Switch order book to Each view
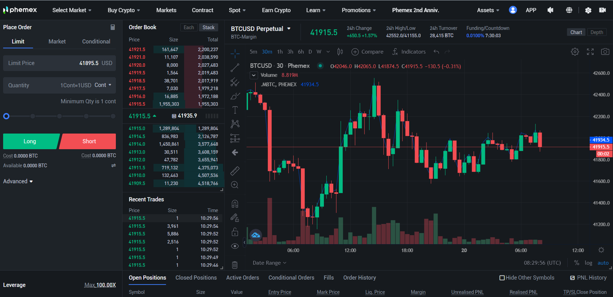Image resolution: width=613 pixels, height=297 pixels. 189,27
